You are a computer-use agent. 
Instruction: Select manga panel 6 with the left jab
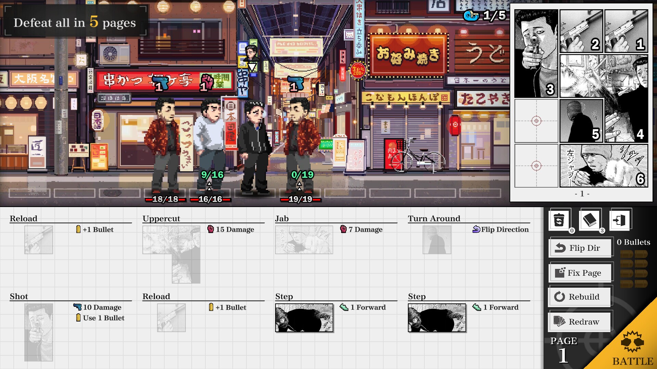pyautogui.click(x=603, y=165)
